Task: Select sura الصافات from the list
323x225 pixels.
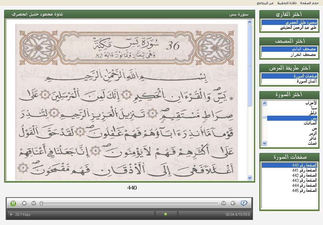Action: tap(292, 123)
